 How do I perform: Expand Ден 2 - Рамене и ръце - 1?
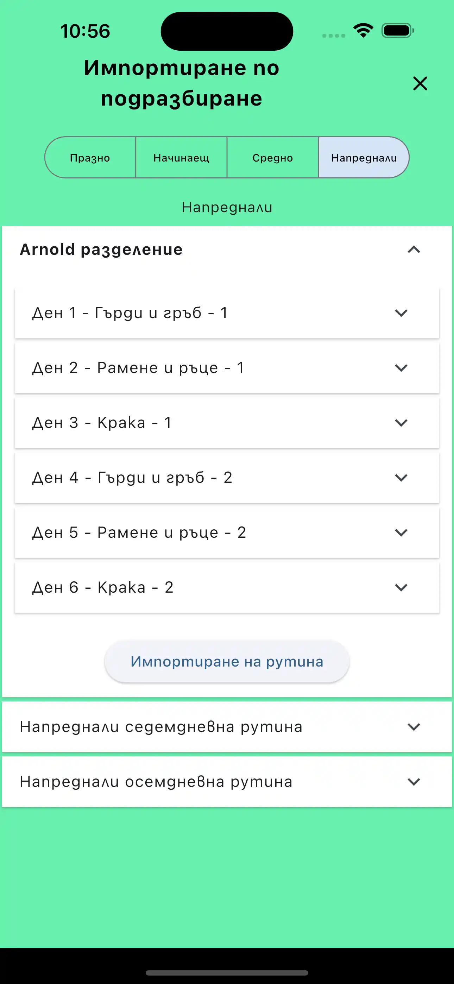click(x=401, y=368)
